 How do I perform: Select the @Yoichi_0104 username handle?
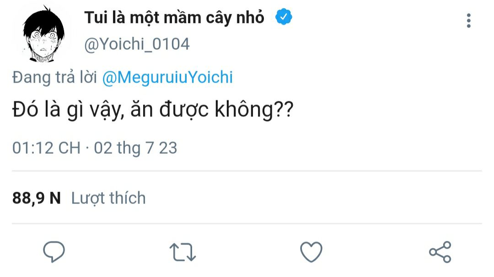coord(137,44)
